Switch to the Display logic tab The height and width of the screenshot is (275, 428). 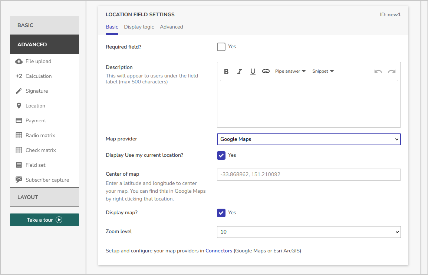[139, 27]
